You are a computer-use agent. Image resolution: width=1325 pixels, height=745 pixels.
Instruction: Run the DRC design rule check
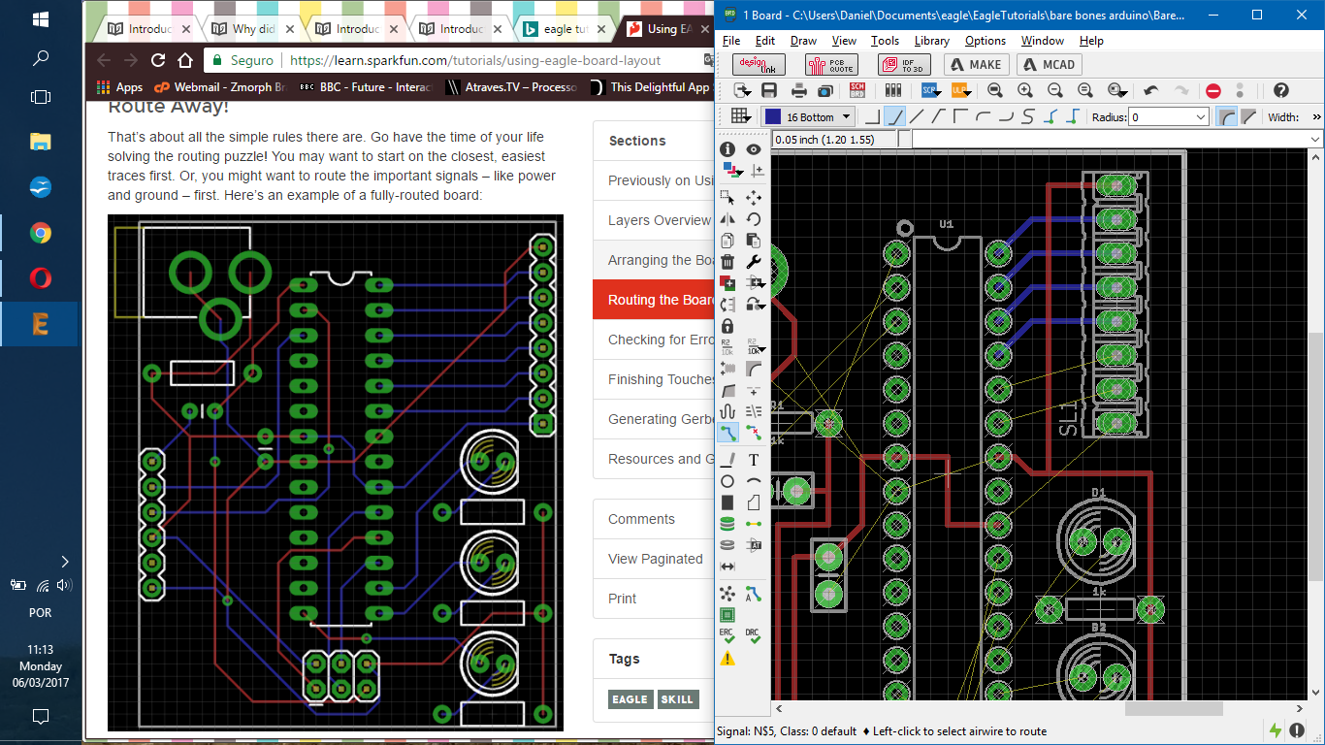tap(753, 636)
